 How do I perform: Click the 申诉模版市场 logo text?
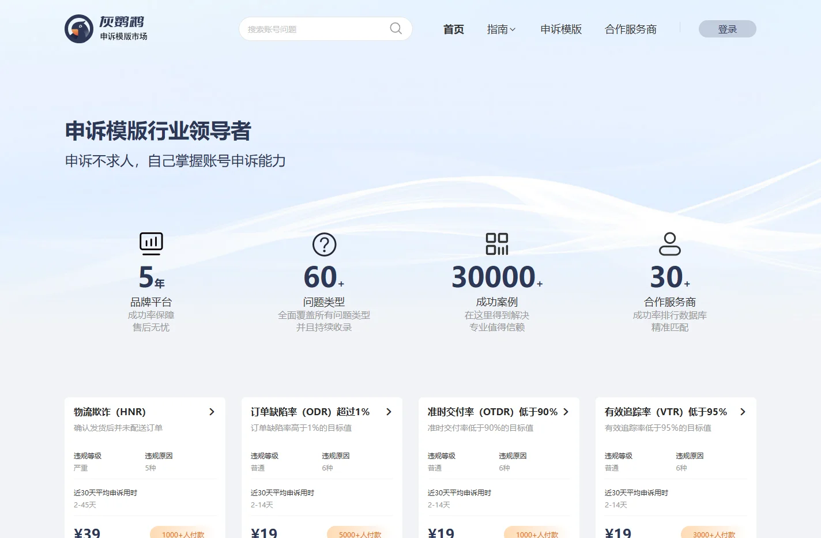[123, 36]
